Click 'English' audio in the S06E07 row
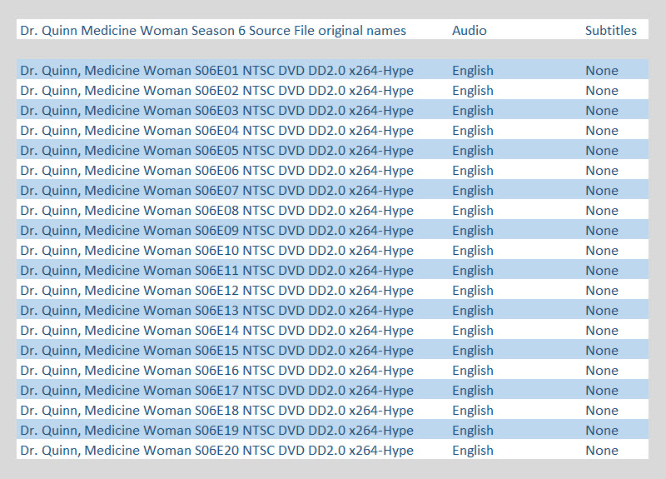The image size is (666, 479). coord(473,190)
